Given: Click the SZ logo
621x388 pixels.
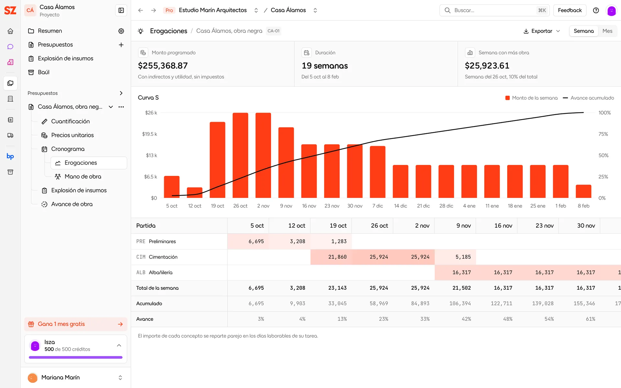Looking at the screenshot, I should 10,10.
